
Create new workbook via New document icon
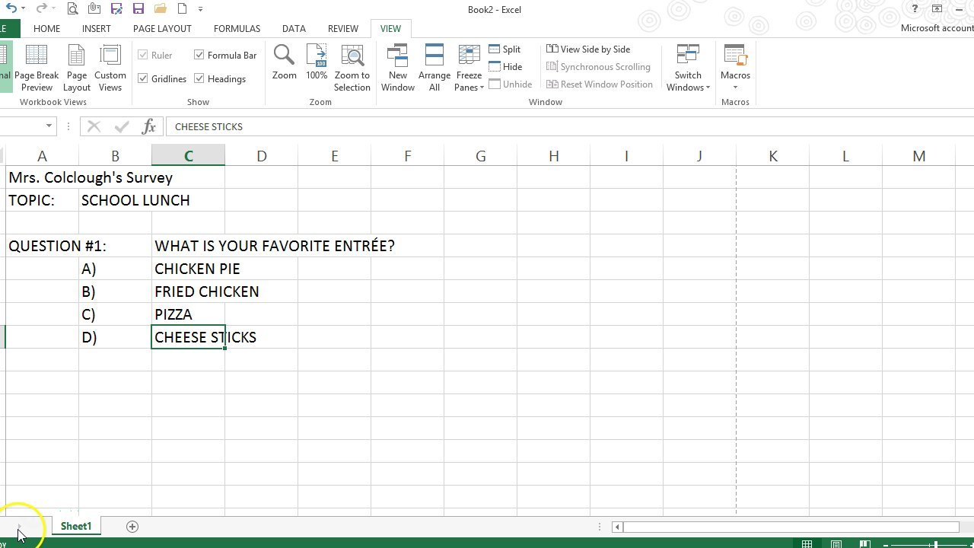(182, 9)
